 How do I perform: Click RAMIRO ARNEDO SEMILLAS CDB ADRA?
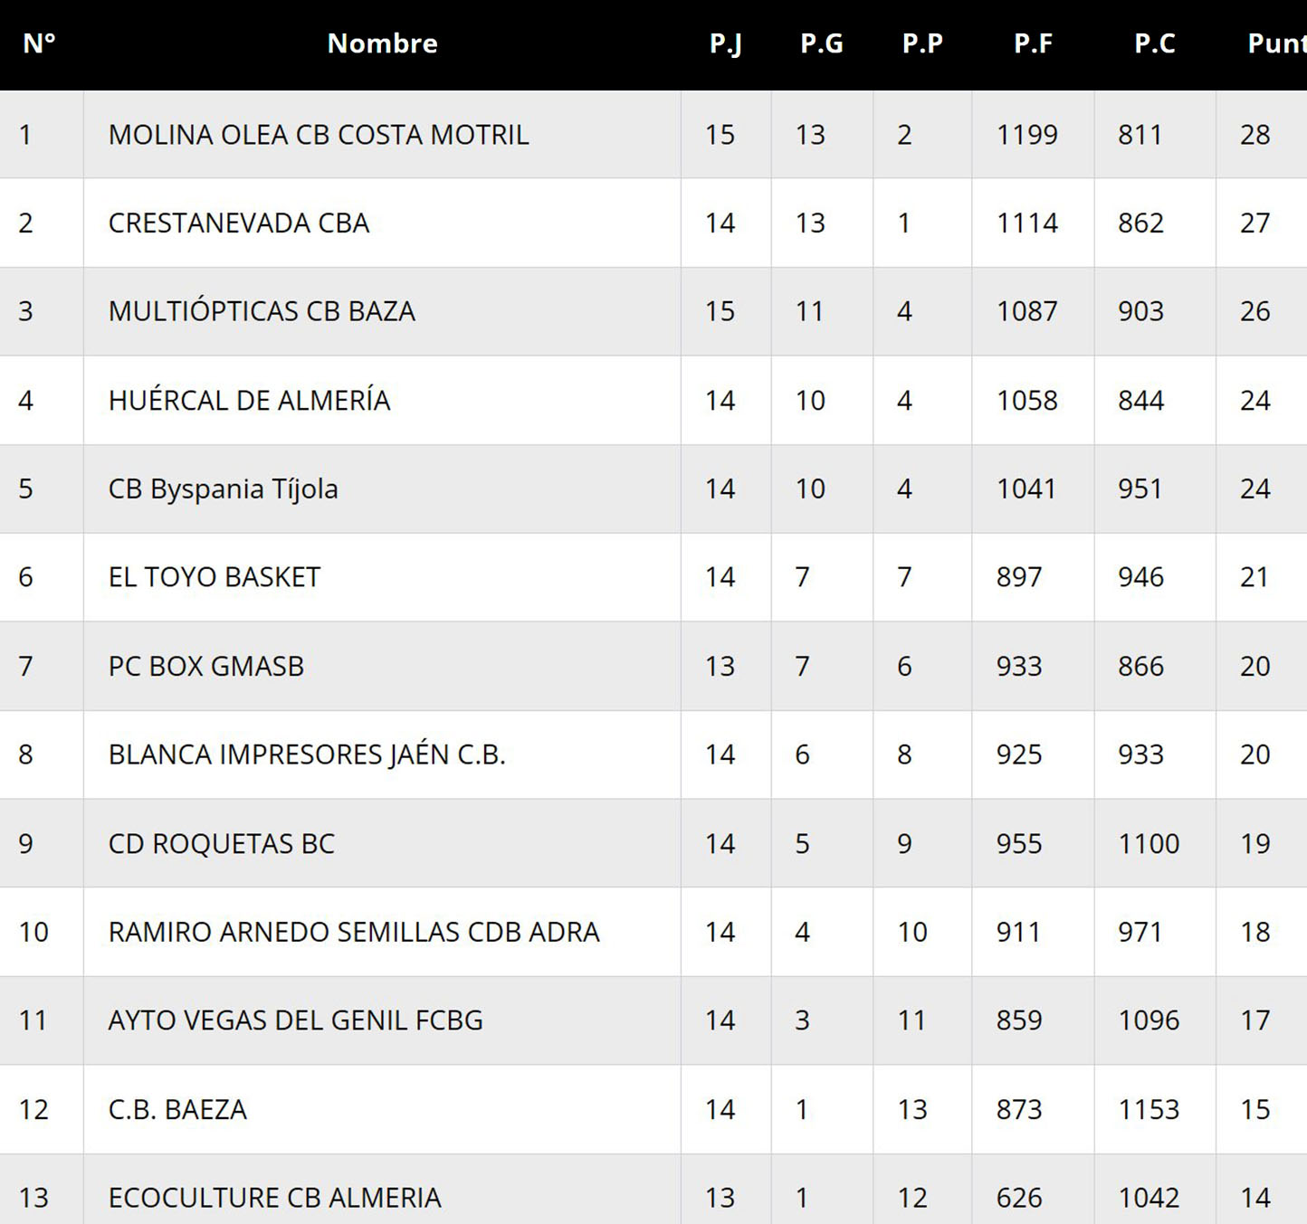pos(354,932)
